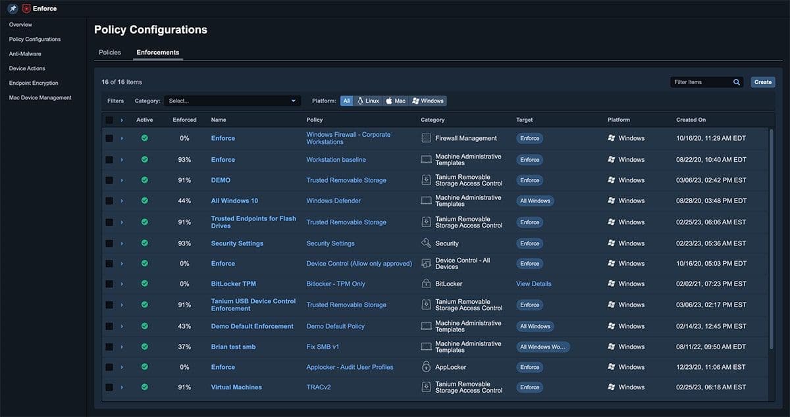Open Anti-Malware in the sidebar

[x=25, y=54]
